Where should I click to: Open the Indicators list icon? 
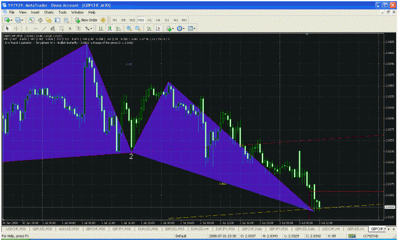pos(169,29)
